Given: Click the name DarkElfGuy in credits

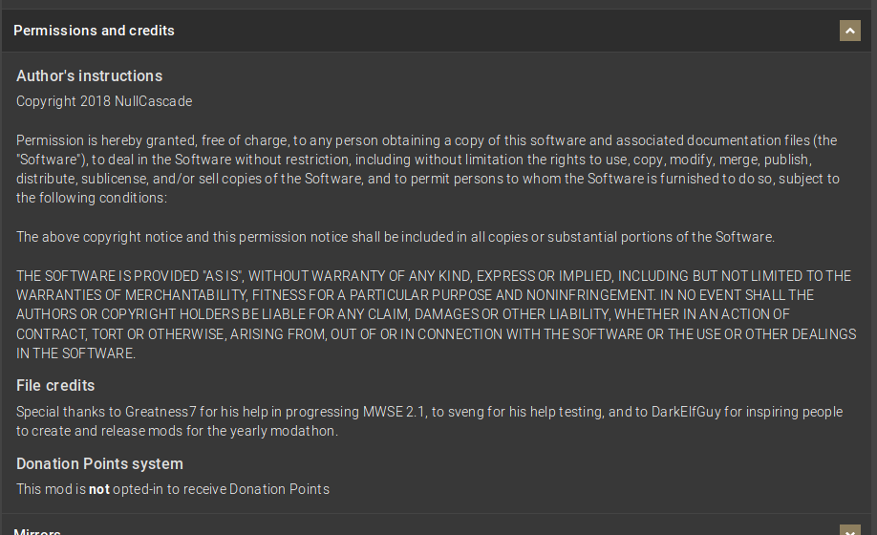Looking at the screenshot, I should [686, 412].
